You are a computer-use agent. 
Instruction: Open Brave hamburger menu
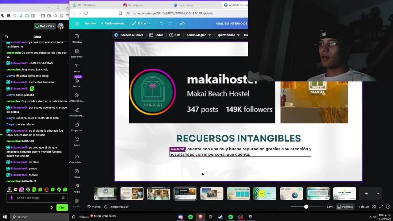click(x=67, y=16)
